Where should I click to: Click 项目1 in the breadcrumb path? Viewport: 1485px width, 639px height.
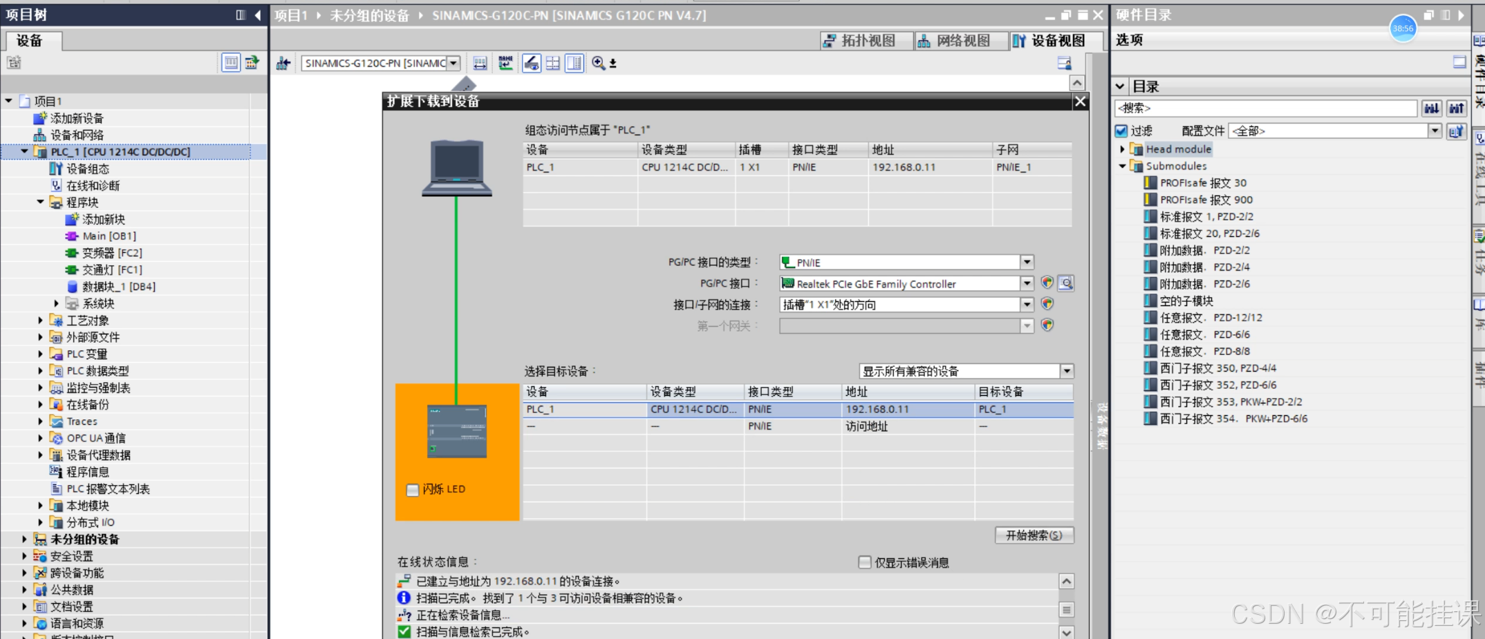click(x=291, y=15)
